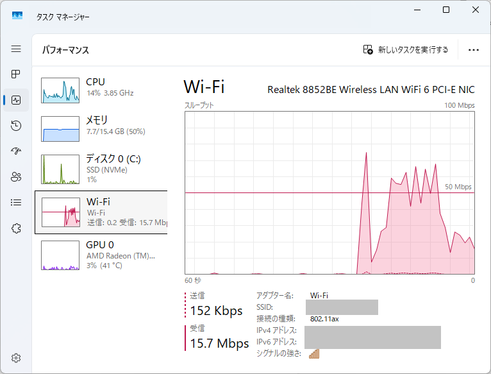Image resolution: width=491 pixels, height=374 pixels.
Task: Select the CPU performance item
Action: [x=101, y=90]
